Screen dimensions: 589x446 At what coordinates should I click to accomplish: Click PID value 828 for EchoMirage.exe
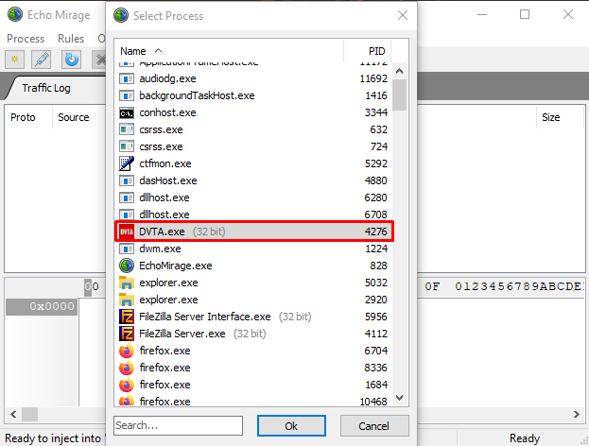tap(378, 266)
